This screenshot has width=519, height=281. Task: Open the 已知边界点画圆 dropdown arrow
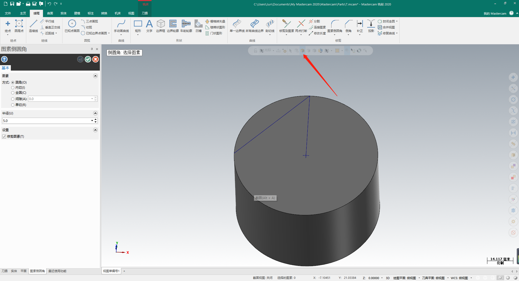(109, 33)
